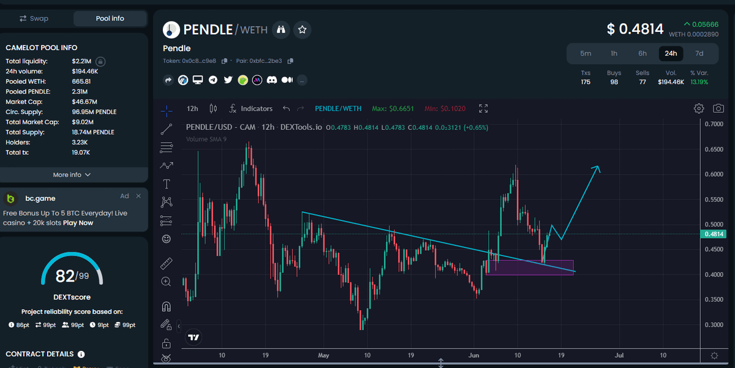Click the Volume SMA 9 indicator label

tap(206, 139)
